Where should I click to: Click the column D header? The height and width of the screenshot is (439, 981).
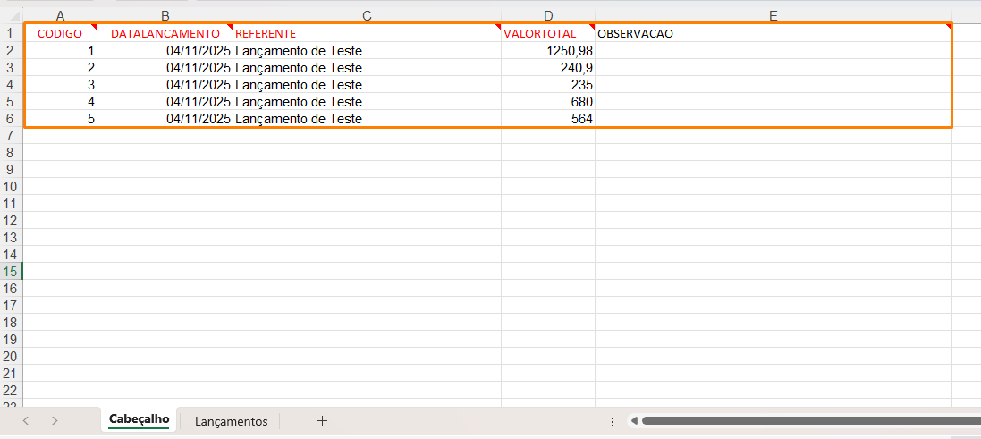tap(548, 15)
